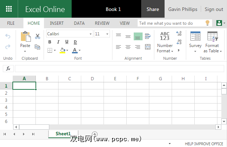The width and height of the screenshot is (227, 147).
Task: Click Book 1 workbook name
Action: point(113,10)
